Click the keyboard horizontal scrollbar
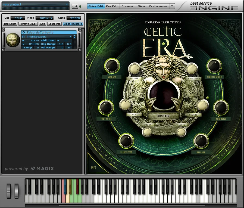This screenshot has width=244, height=208. (x=132, y=206)
